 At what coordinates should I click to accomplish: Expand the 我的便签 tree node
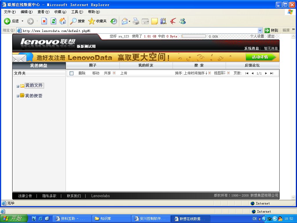[18, 96]
